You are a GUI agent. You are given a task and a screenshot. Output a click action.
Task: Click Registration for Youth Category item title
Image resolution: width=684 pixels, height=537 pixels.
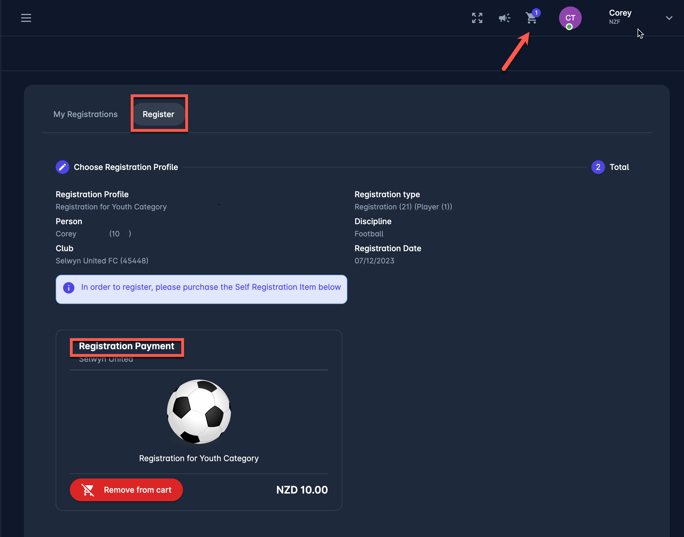tap(199, 458)
